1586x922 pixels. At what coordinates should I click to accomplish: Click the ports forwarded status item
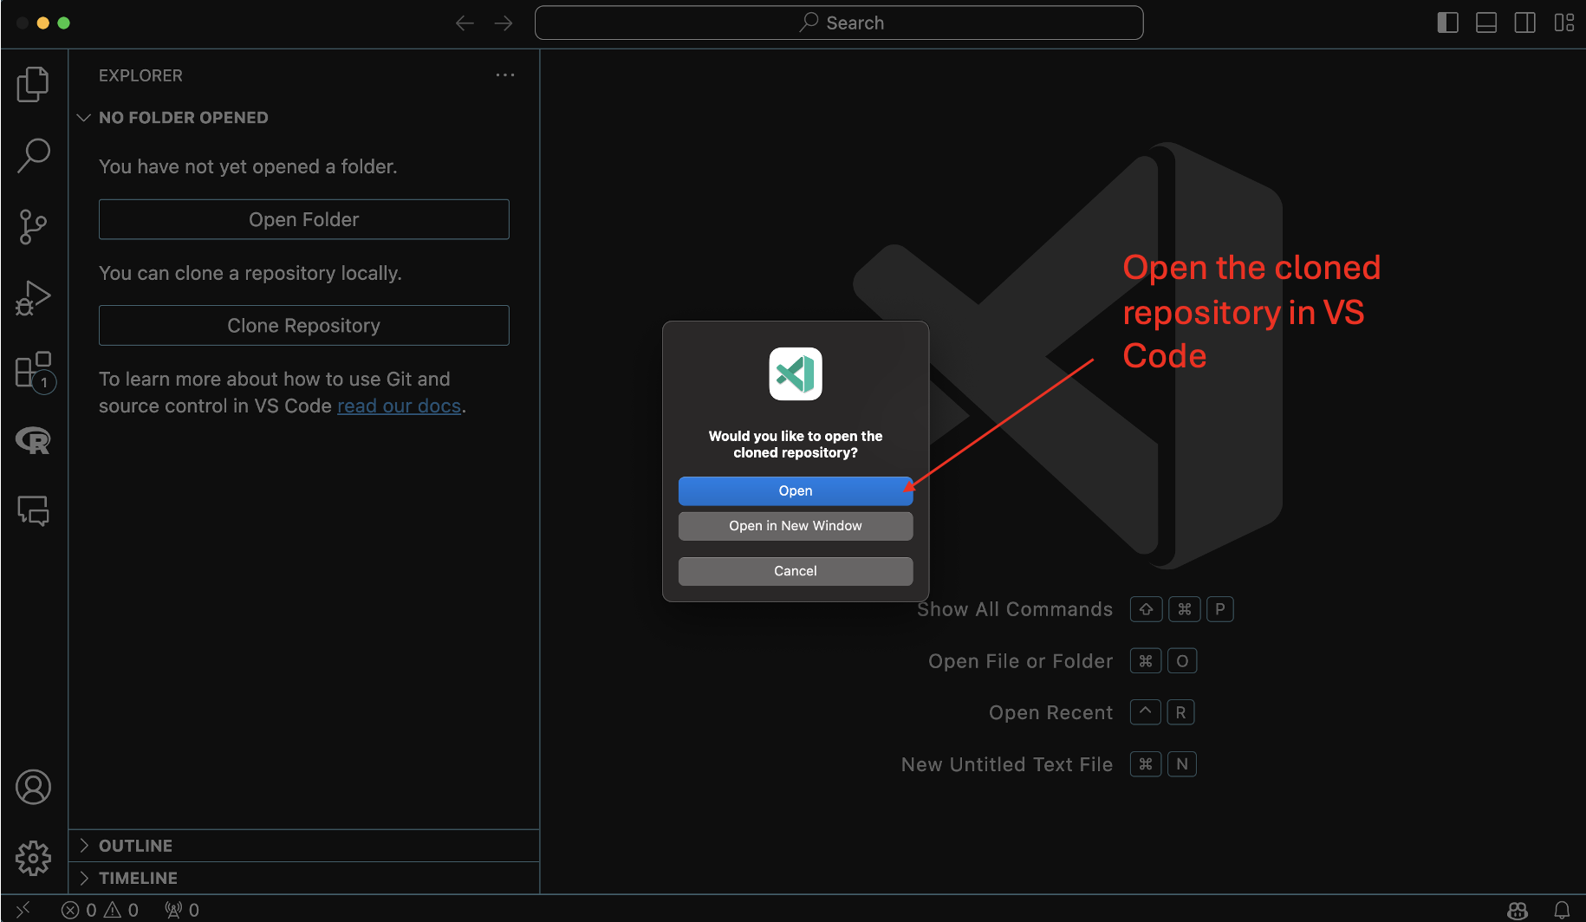[182, 910]
